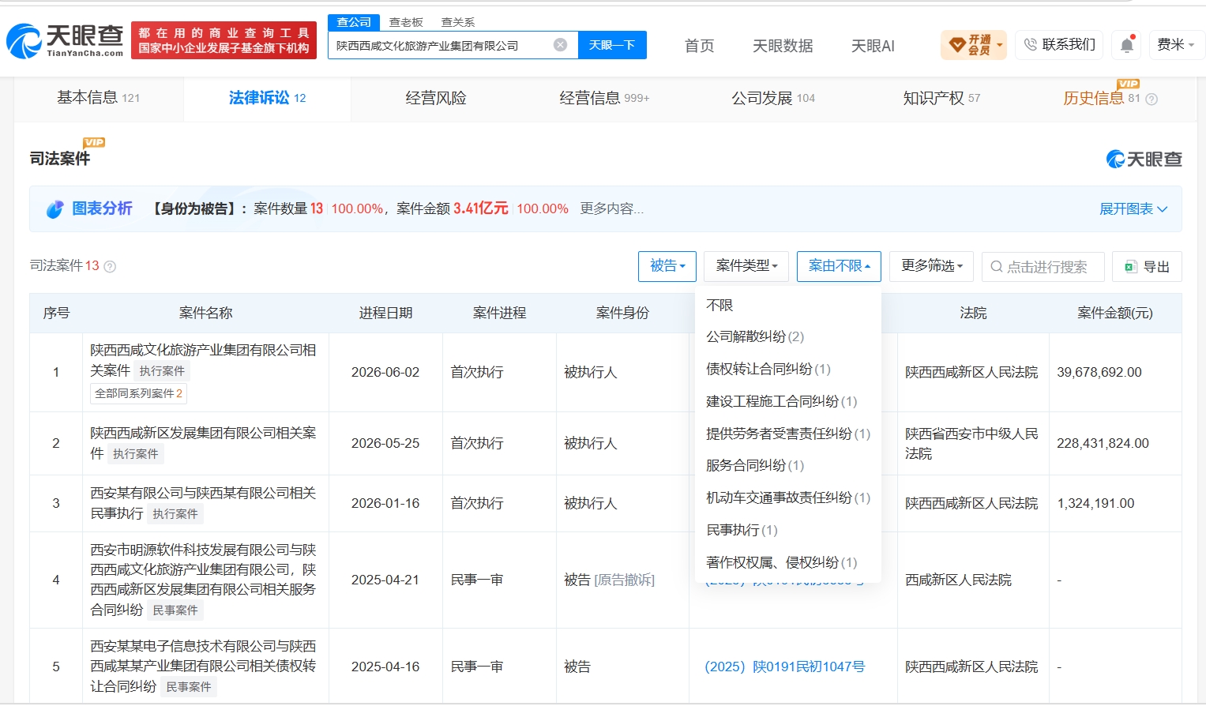Click amount 228,431,824.00 cell
The height and width of the screenshot is (706, 1206).
1103,443
